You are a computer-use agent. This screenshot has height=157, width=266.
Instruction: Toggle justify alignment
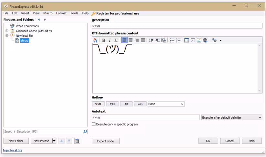[x=143, y=40]
